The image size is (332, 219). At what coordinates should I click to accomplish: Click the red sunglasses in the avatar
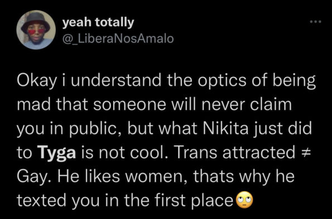tap(36, 32)
